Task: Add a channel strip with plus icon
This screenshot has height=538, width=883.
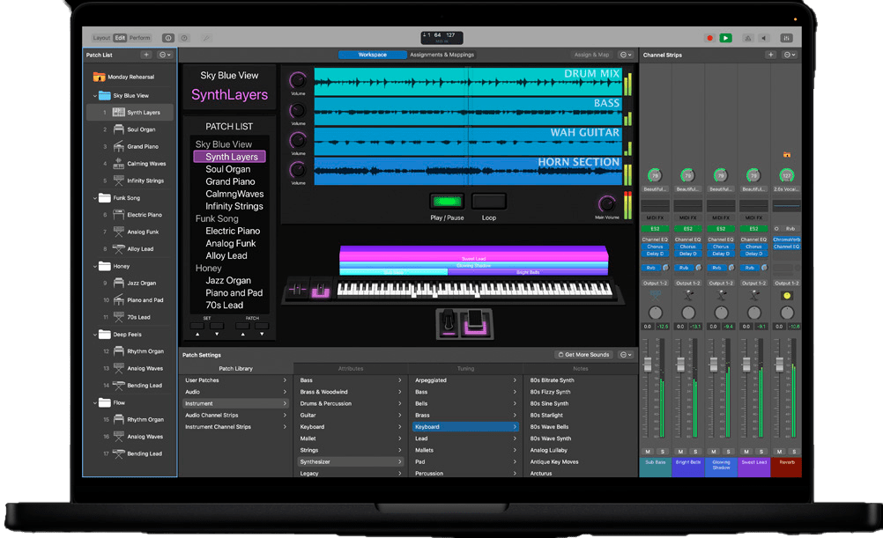Action: 770,55
